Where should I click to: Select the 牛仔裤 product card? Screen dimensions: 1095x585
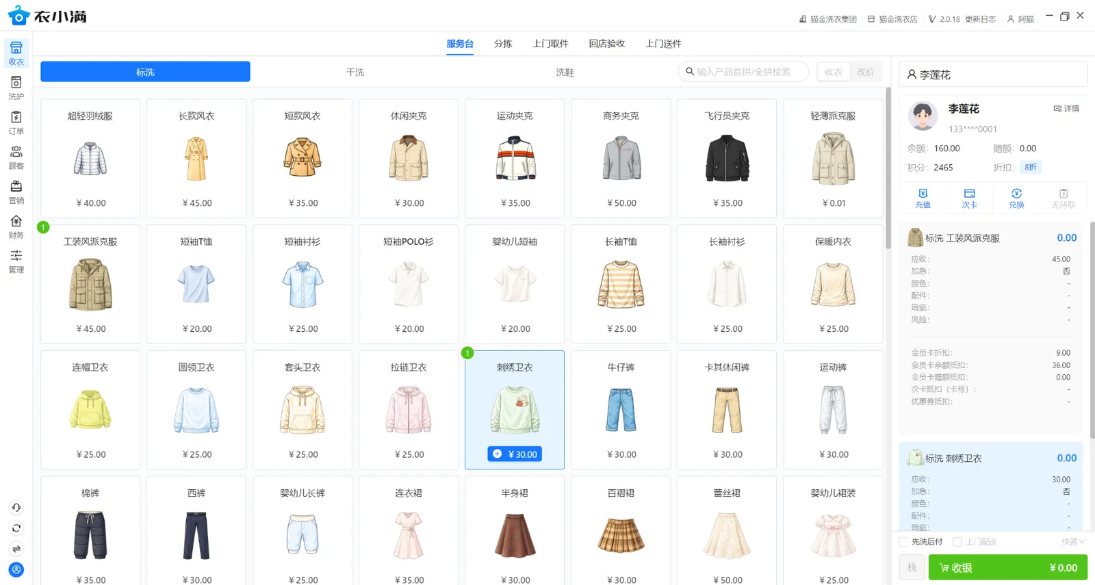click(621, 410)
